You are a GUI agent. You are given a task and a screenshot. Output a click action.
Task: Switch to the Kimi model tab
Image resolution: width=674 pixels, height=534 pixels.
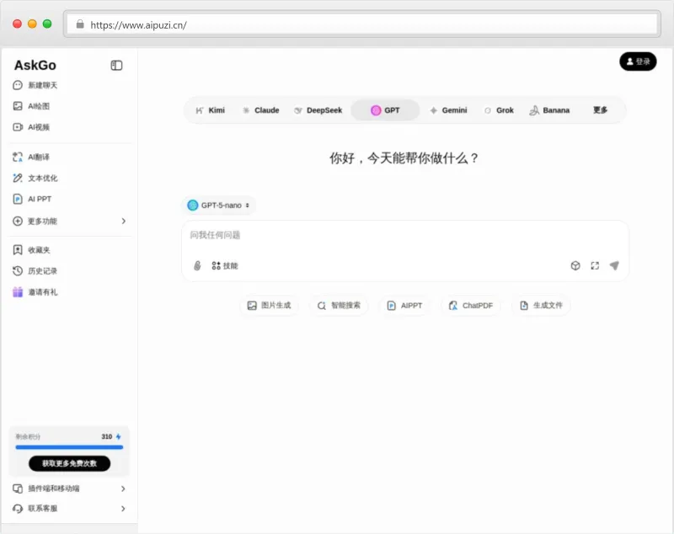(210, 110)
